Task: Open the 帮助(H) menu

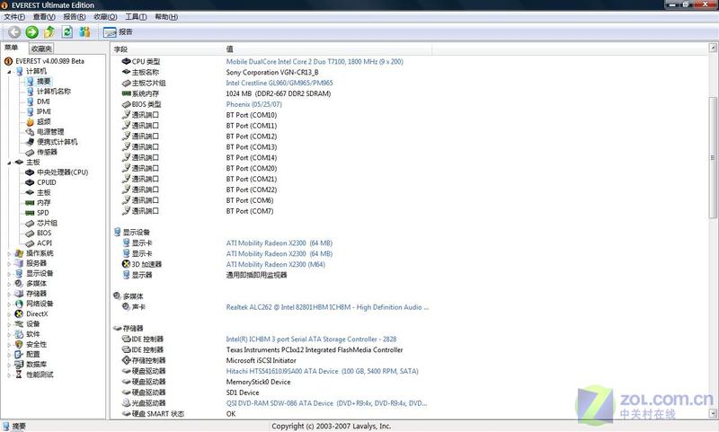Action: pyautogui.click(x=166, y=17)
